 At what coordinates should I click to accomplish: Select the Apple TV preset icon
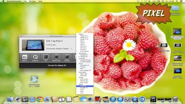point(25,57)
